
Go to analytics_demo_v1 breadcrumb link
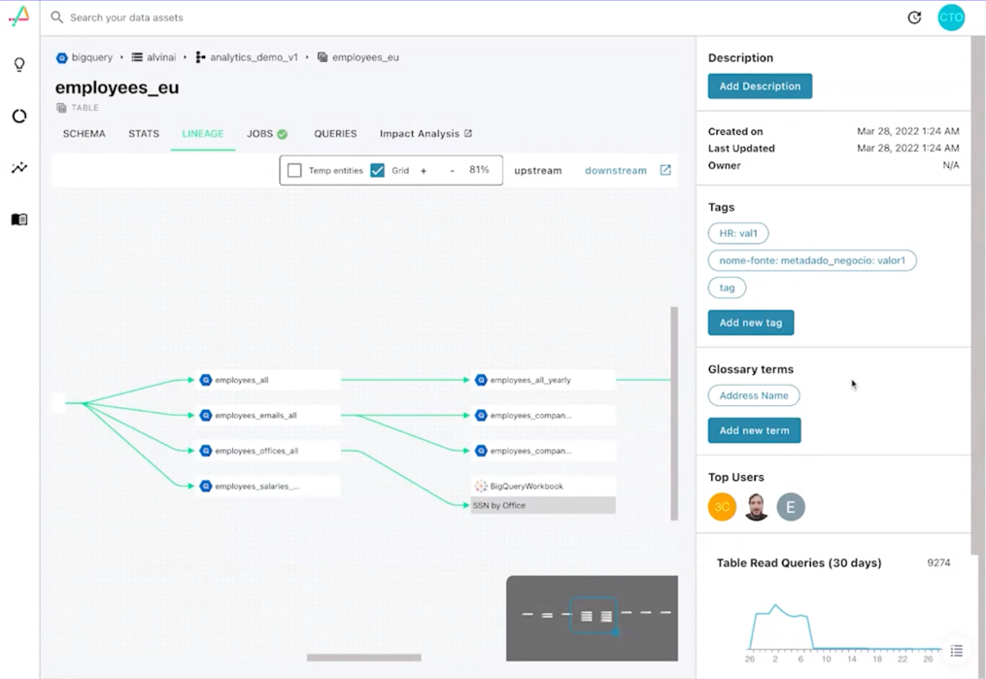click(x=255, y=57)
